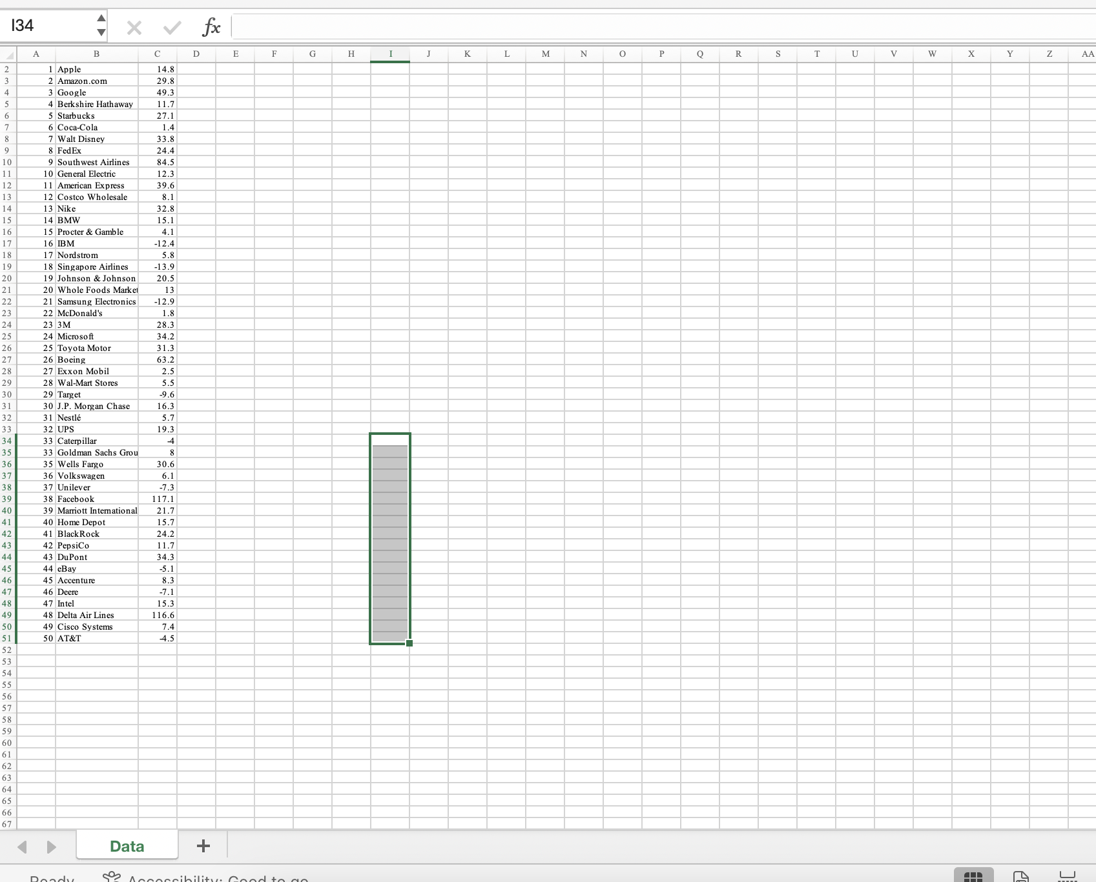
Task: Add a new sheet with plus button
Action: 203,846
